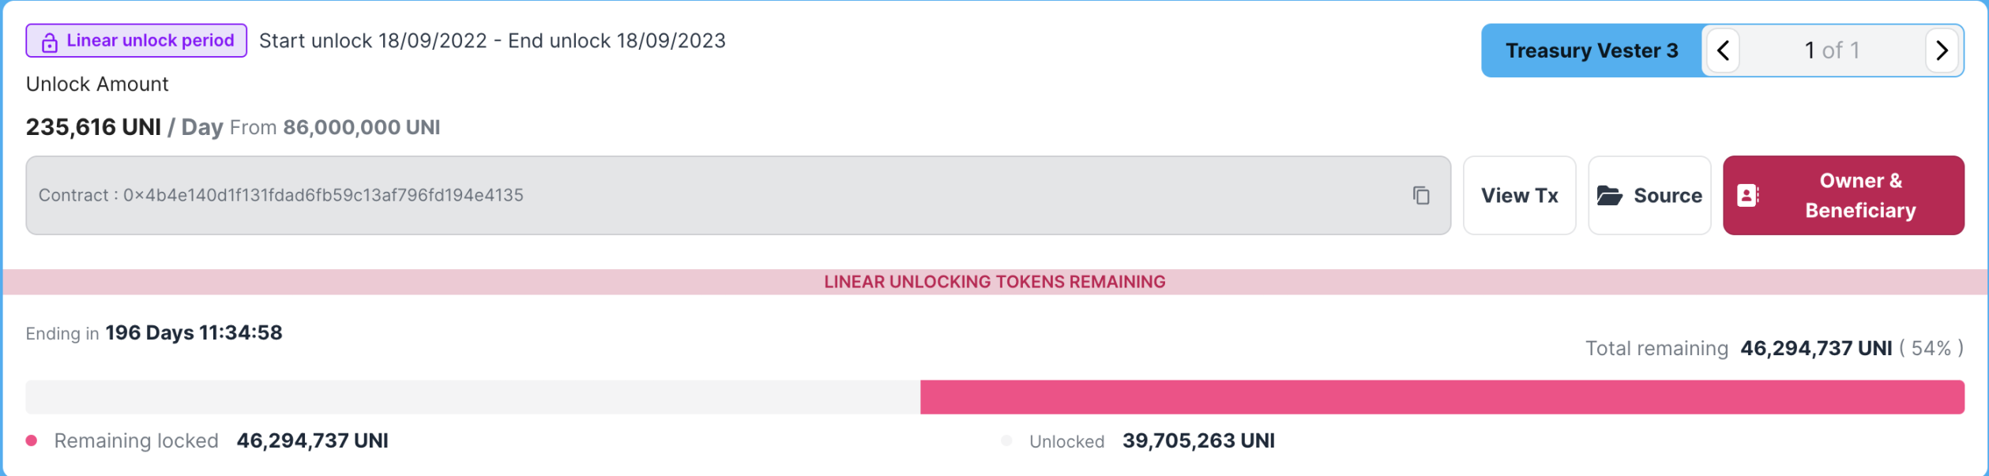Screen dimensions: 1989x476
Task: Select the Treasury Vester 3 tab
Action: click(1591, 51)
